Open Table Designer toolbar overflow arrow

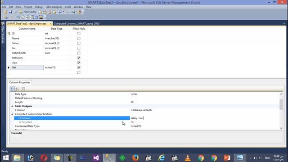point(45,18)
